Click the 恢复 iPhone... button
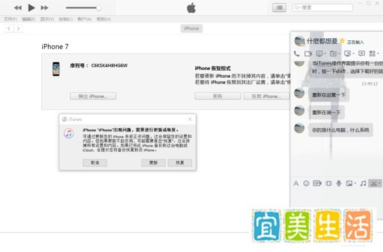383x252 pixels. point(266,96)
